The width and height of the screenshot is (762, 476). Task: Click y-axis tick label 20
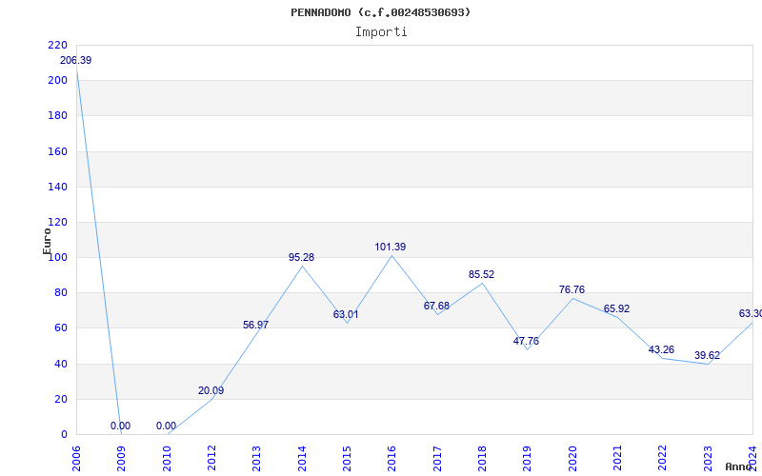pos(60,399)
